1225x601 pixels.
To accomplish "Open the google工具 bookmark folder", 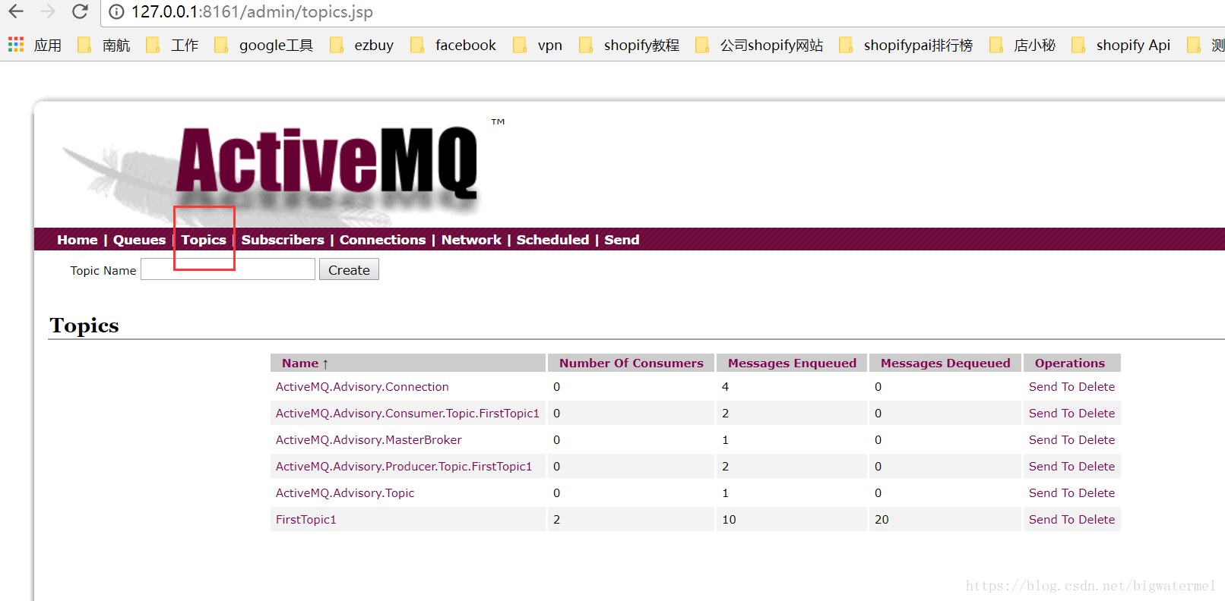I will click(264, 46).
